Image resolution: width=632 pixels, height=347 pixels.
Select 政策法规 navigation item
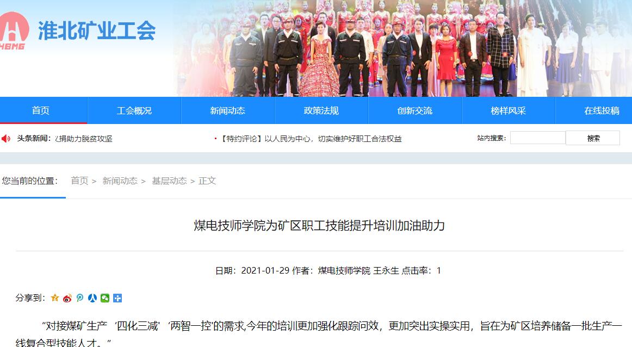click(321, 110)
